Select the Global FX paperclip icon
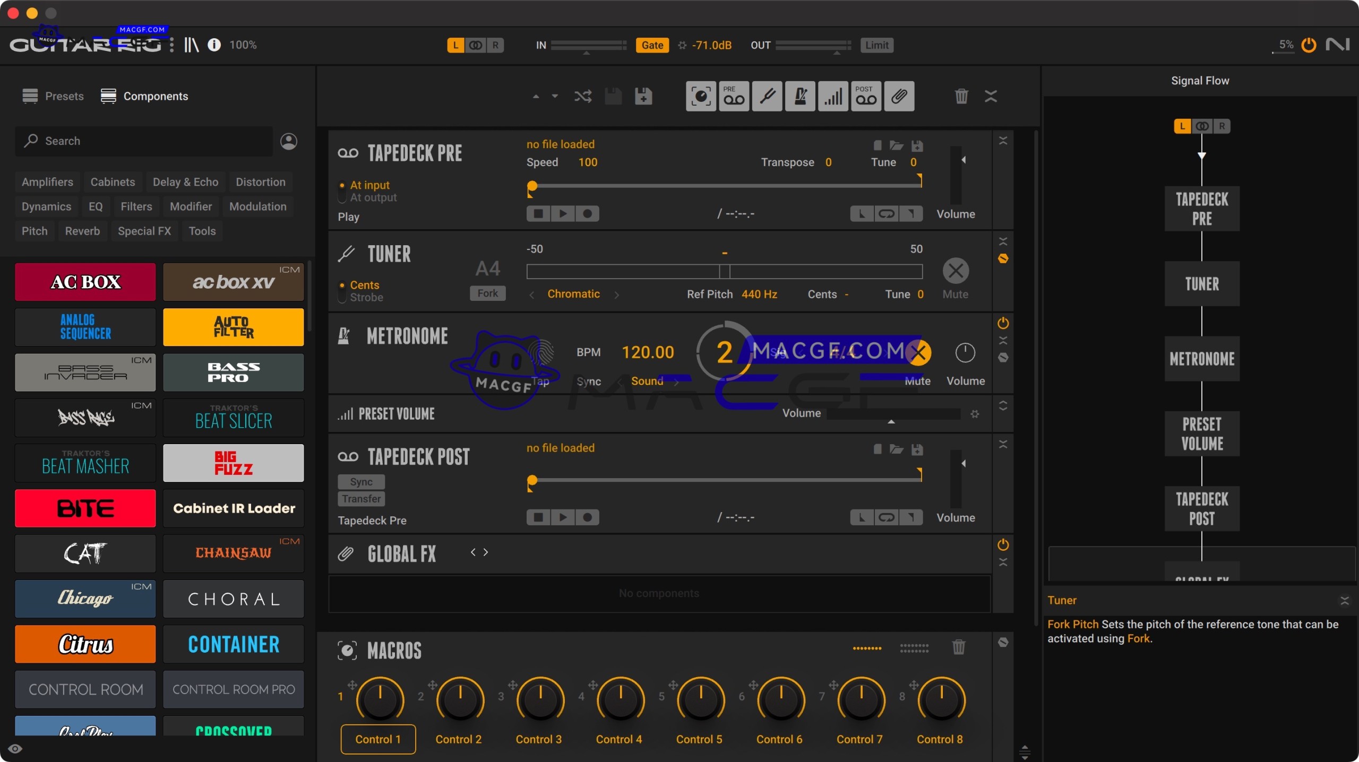 [899, 96]
